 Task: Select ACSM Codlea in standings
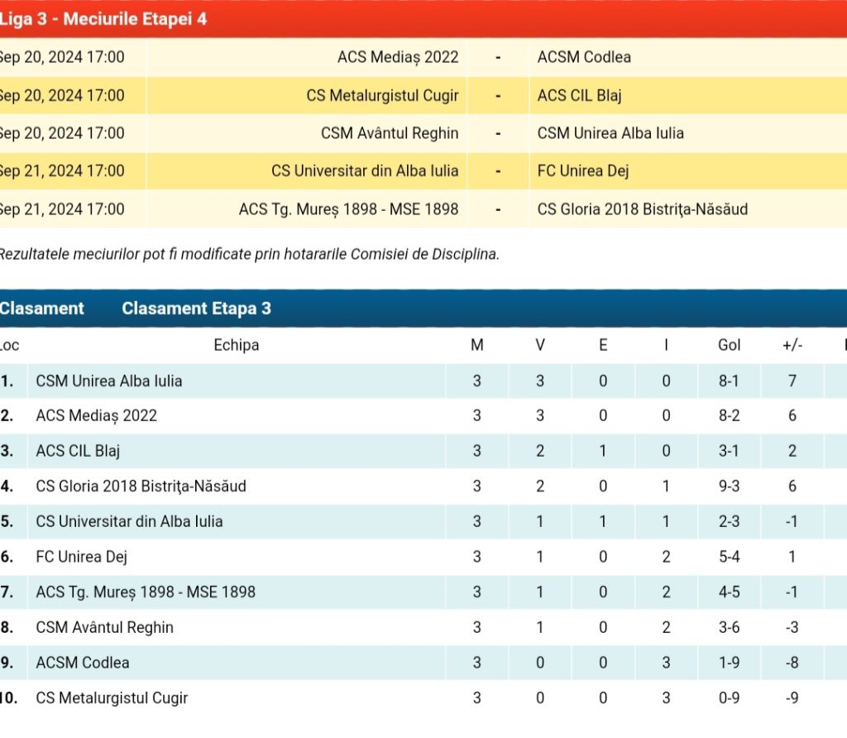[83, 663]
